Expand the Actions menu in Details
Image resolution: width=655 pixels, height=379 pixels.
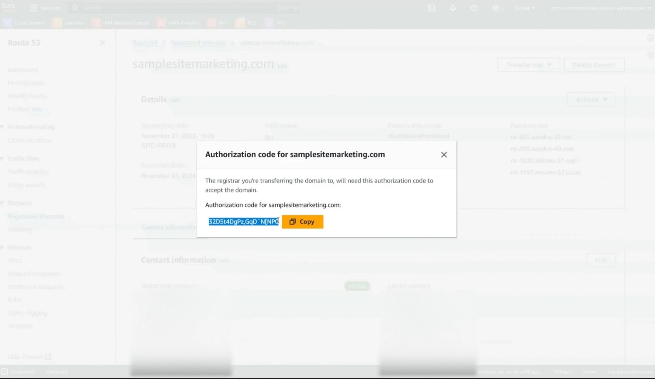pos(591,99)
